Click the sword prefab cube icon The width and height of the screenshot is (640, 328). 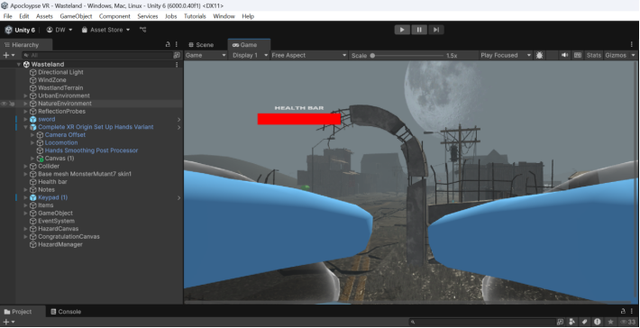click(x=33, y=119)
